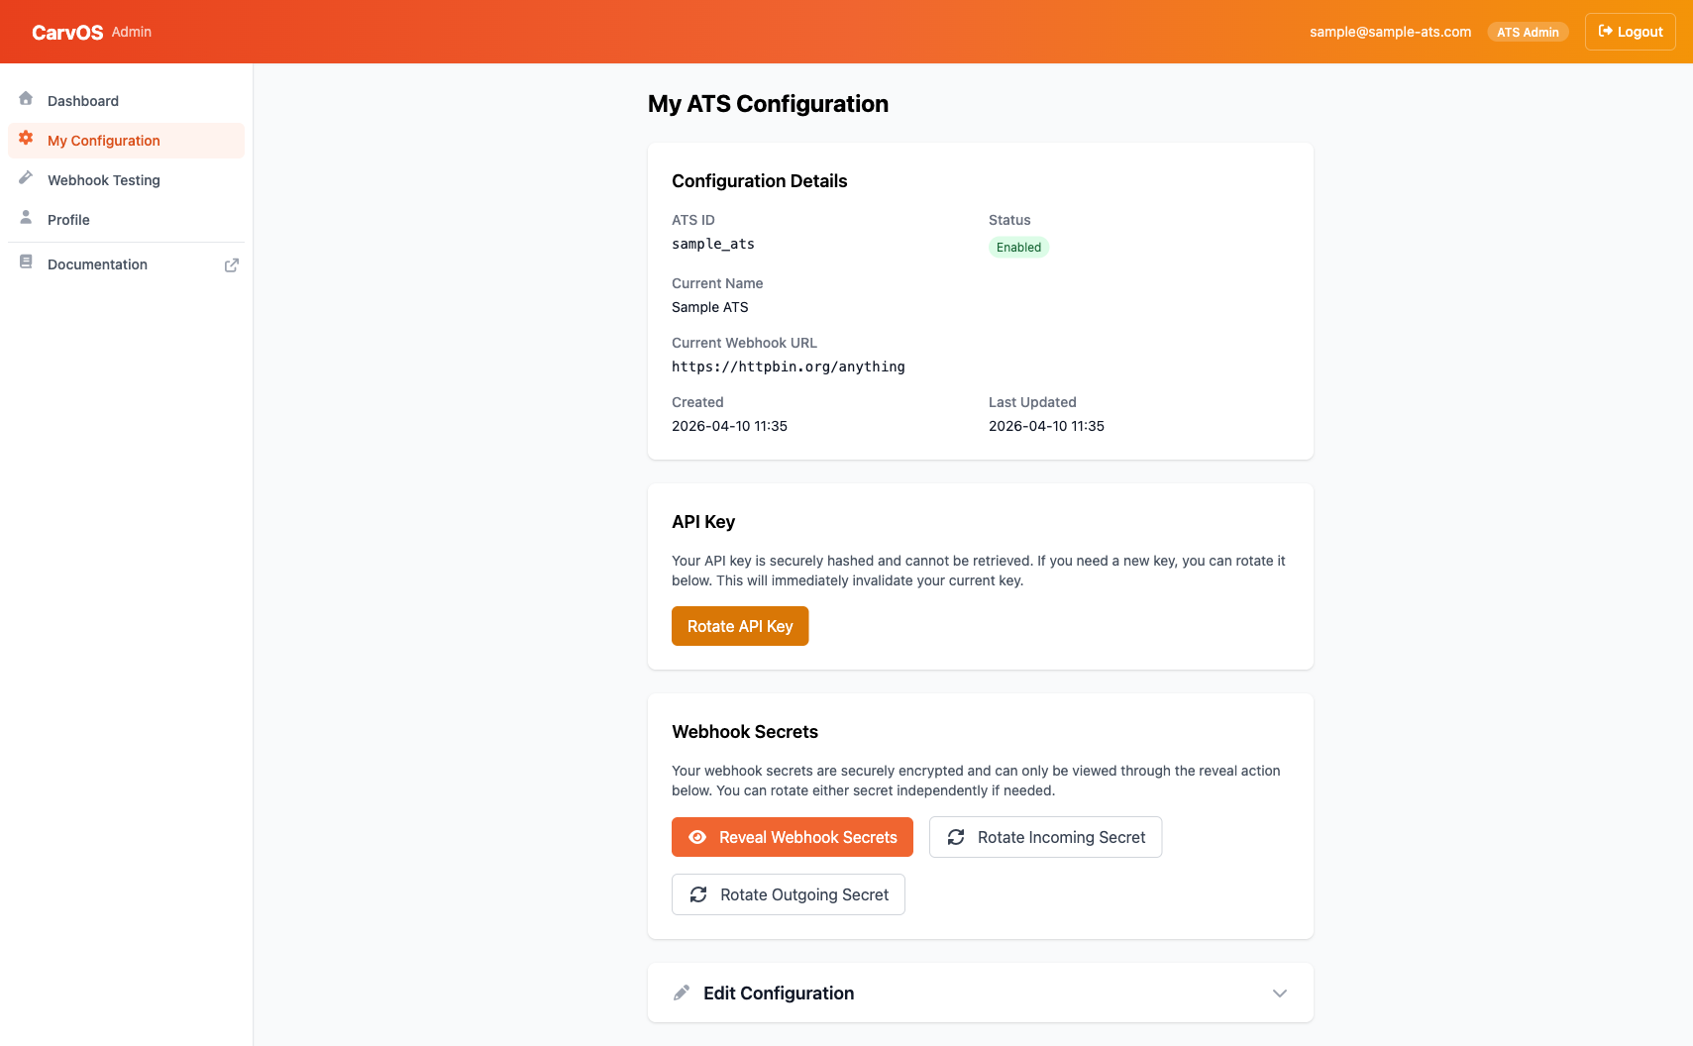
Task: Collapse panel using the Edit Configuration chevron
Action: [1279, 994]
